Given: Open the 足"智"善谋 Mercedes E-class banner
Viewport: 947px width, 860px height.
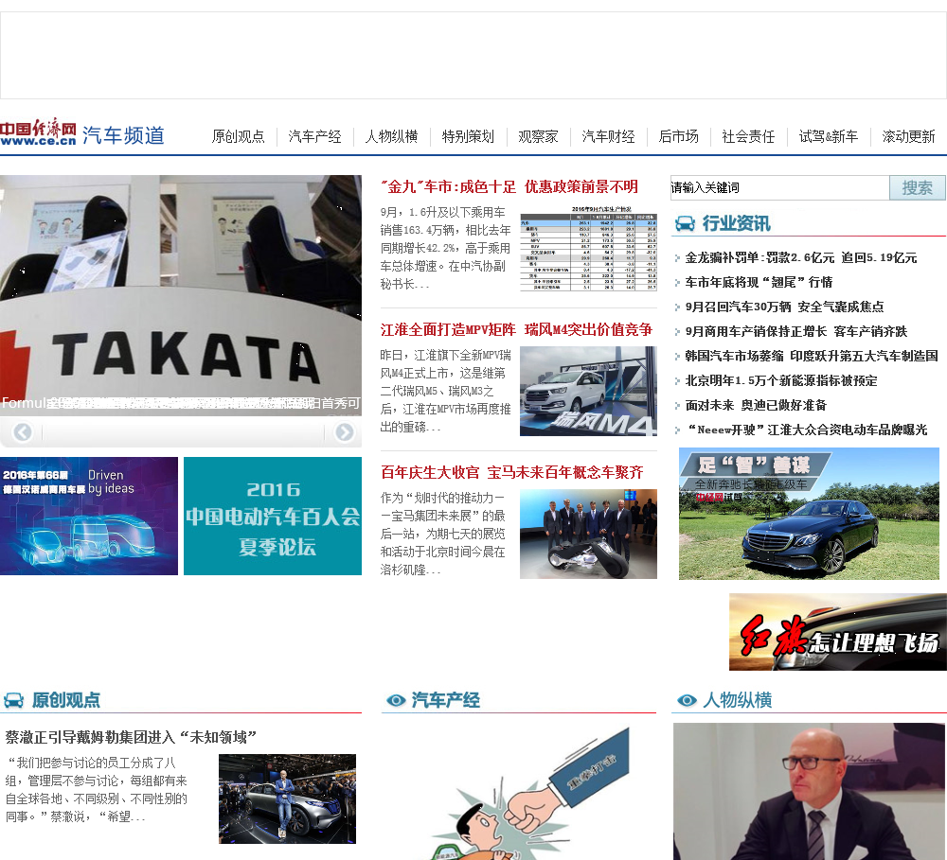Looking at the screenshot, I should (809, 514).
